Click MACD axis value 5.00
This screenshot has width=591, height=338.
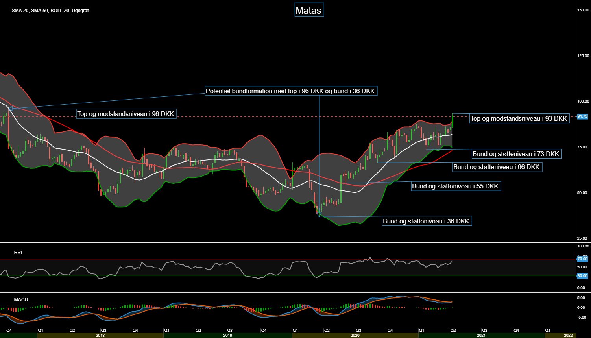582,297
